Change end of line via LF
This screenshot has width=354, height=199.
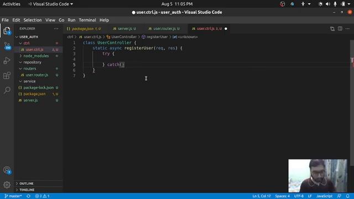310,196
